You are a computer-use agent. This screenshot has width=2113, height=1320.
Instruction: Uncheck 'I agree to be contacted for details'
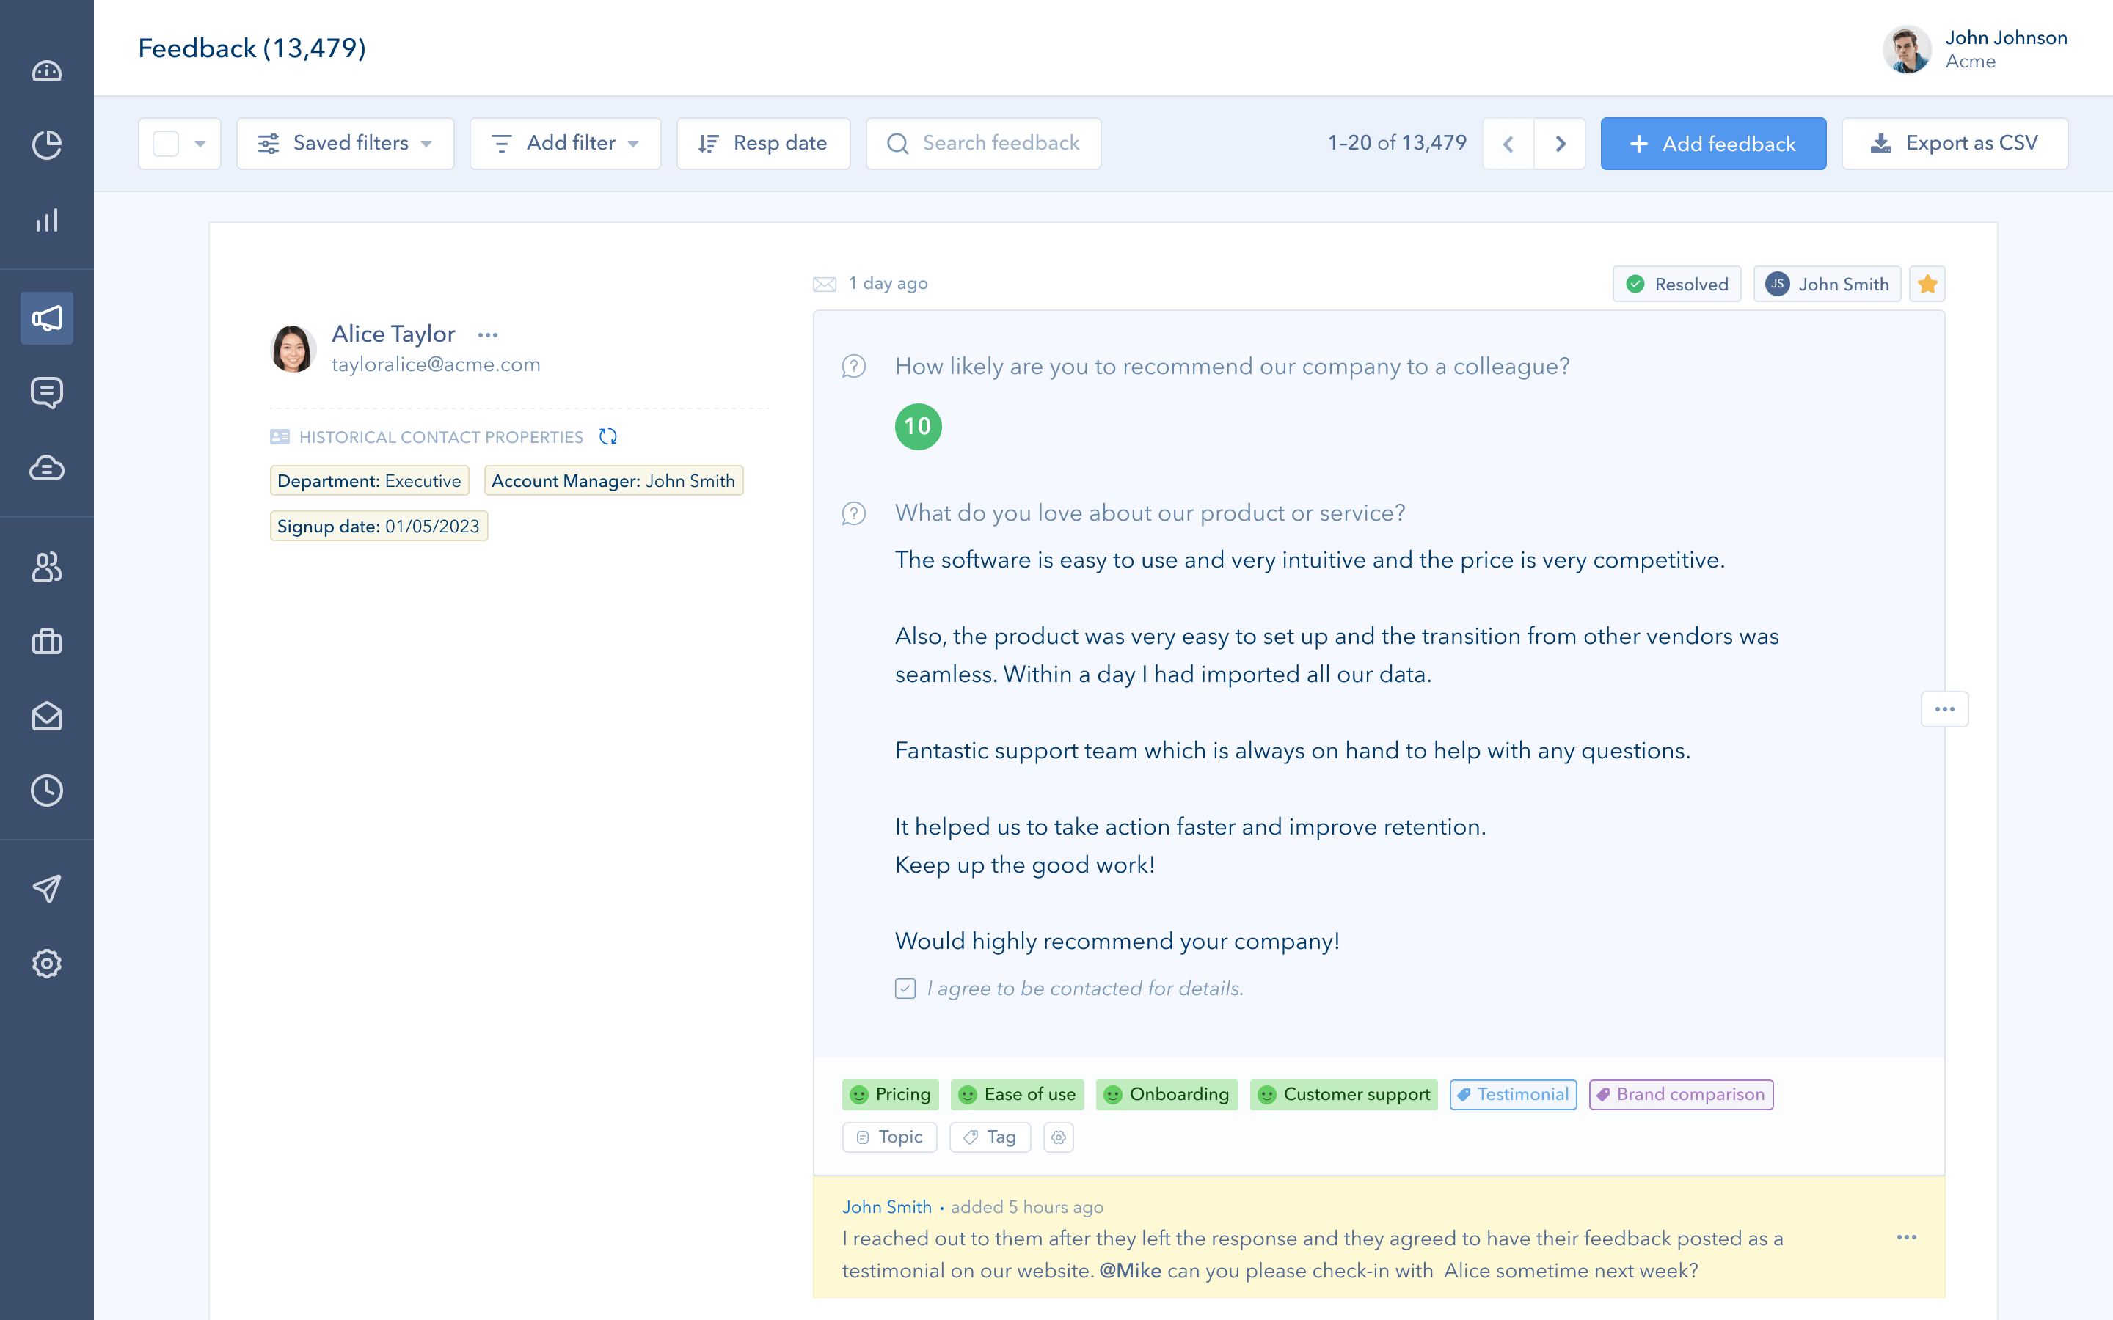pyautogui.click(x=905, y=989)
